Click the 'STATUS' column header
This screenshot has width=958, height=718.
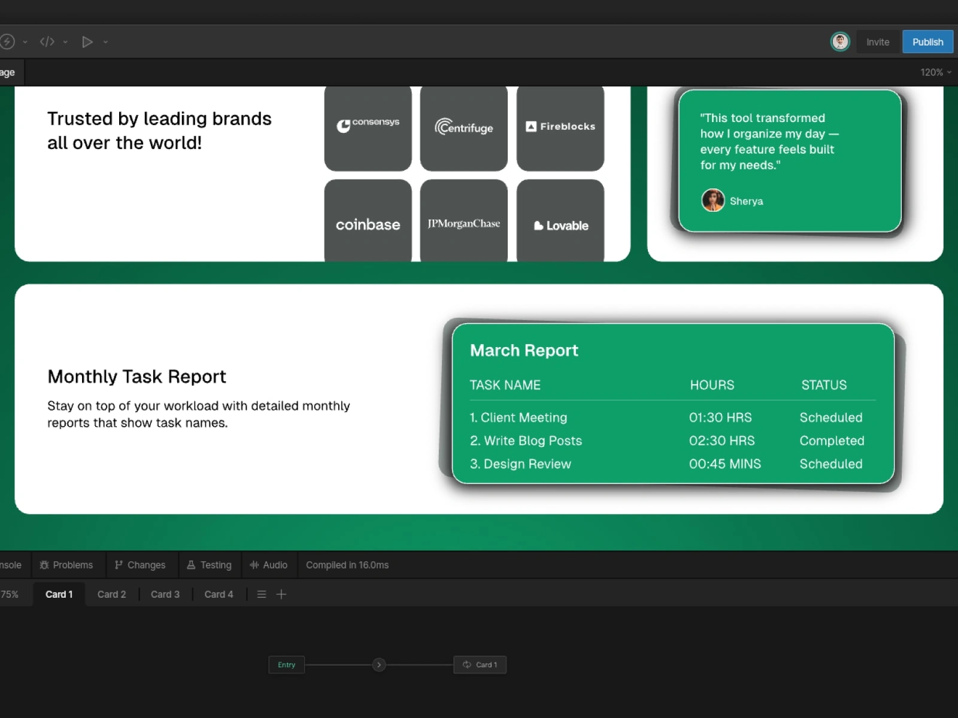(x=824, y=385)
